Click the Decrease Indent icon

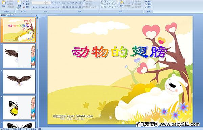pyautogui.click(x=73, y=3)
